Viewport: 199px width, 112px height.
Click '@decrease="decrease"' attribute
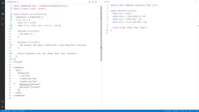point(30,84)
